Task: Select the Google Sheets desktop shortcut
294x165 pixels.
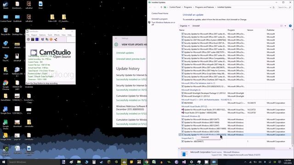Action: (6, 124)
